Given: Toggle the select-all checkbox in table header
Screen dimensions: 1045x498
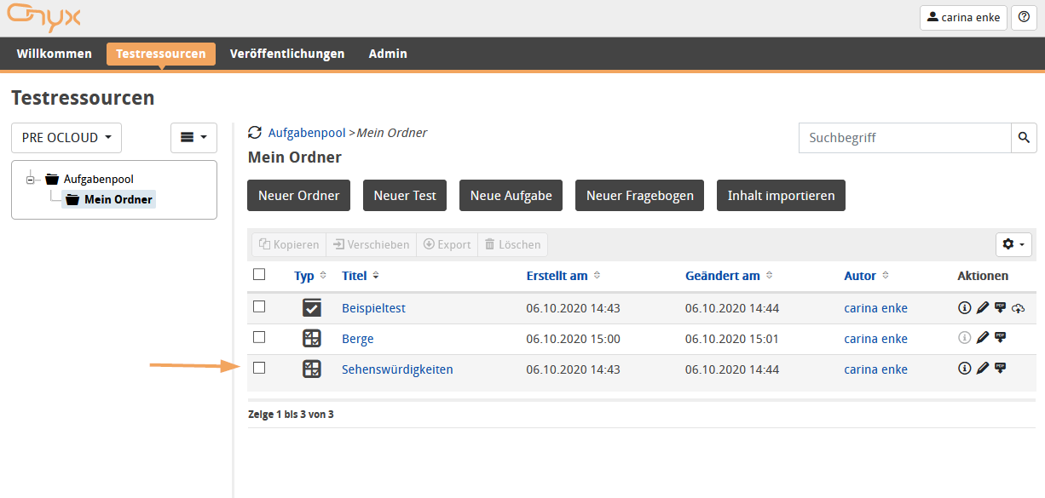Looking at the screenshot, I should [x=260, y=275].
